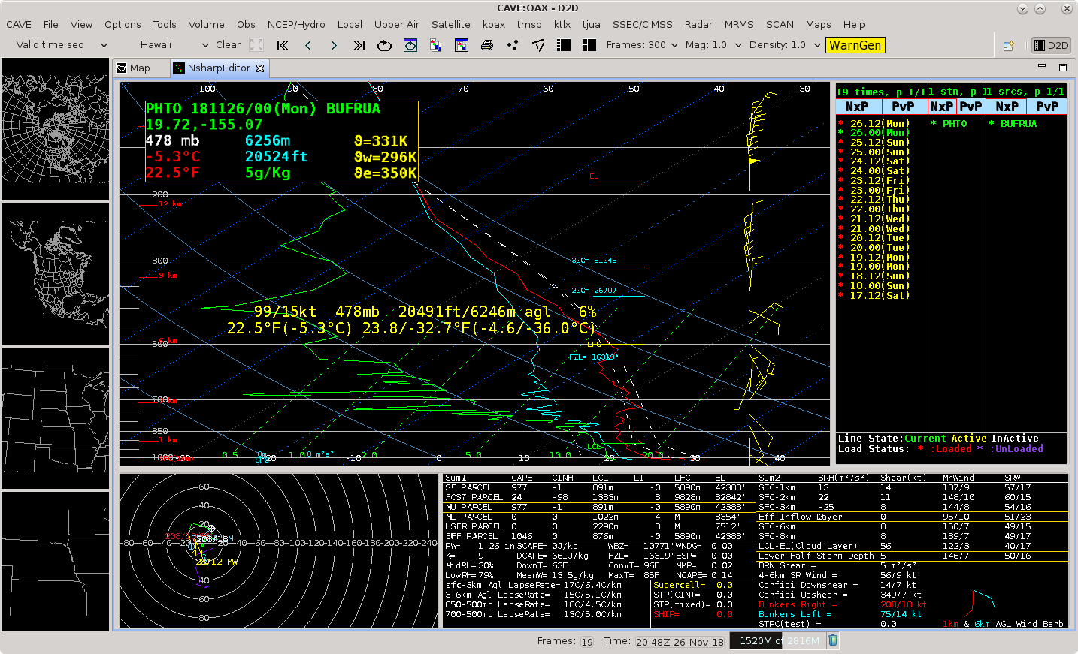Viewport: 1078px width, 654px height.
Task: Open image properties icon
Action: 462,45
